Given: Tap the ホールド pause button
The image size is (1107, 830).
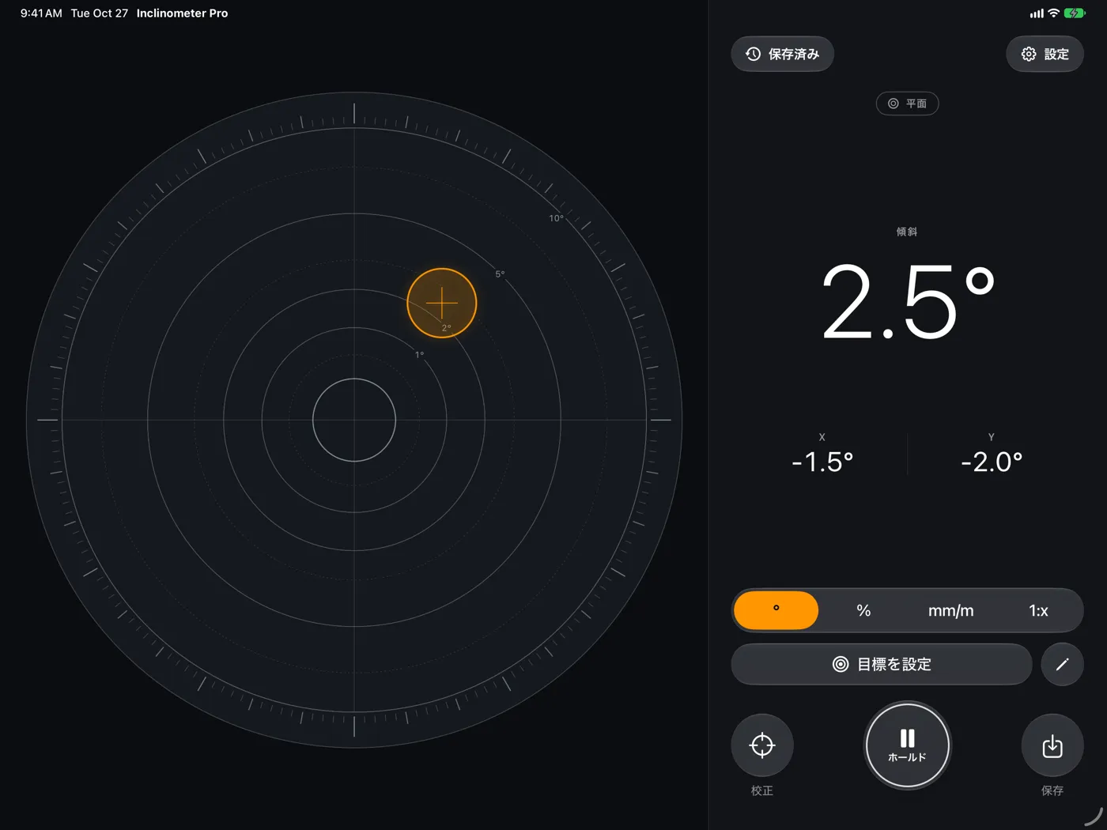Looking at the screenshot, I should coord(907,745).
